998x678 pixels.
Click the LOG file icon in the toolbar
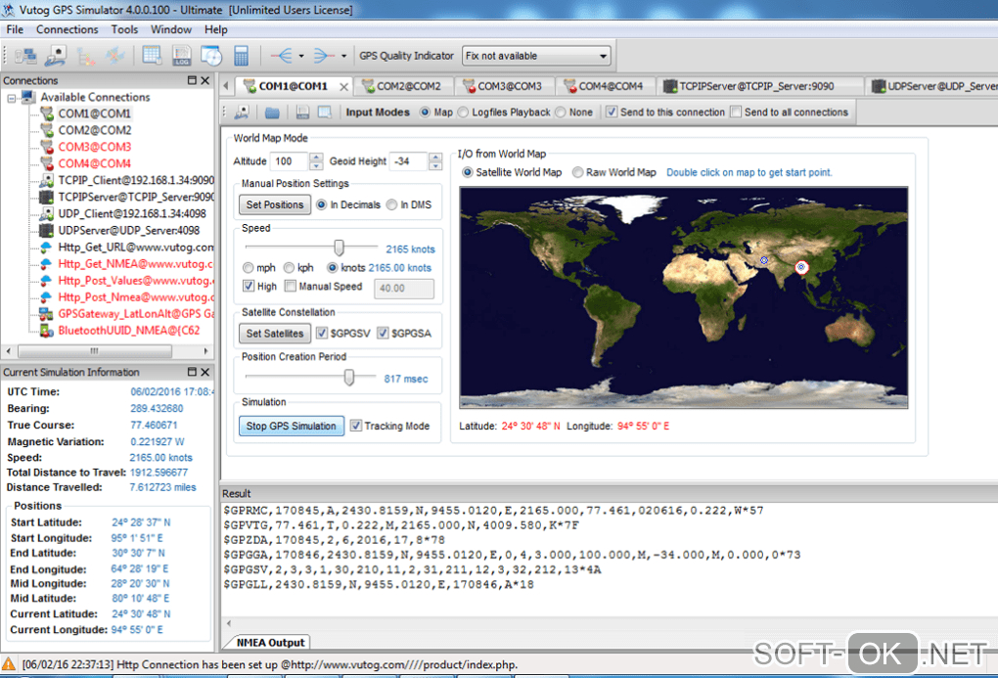(182, 56)
